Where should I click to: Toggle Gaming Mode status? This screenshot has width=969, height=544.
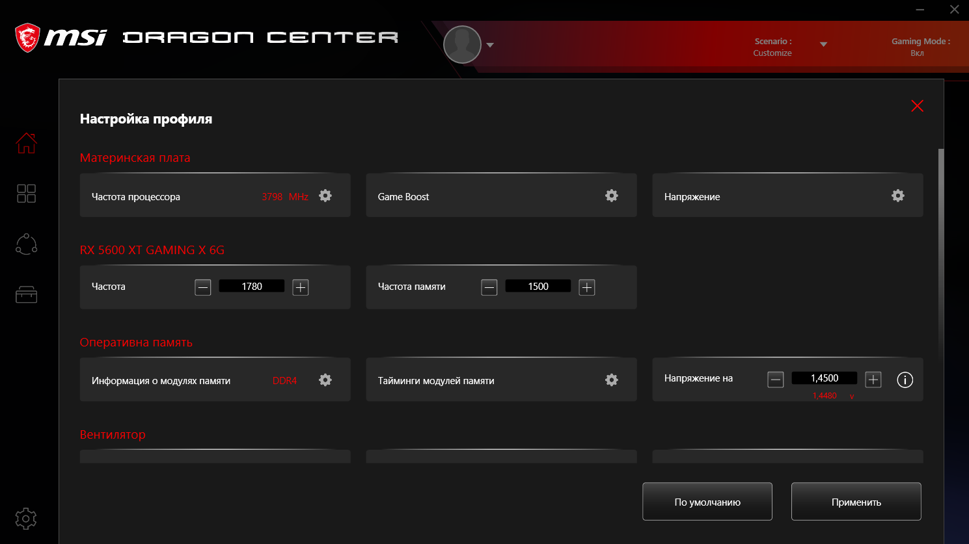(920, 47)
